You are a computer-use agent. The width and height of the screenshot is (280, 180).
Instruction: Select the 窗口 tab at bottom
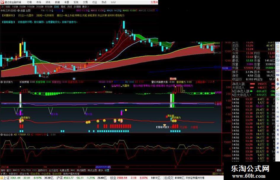[9, 170]
